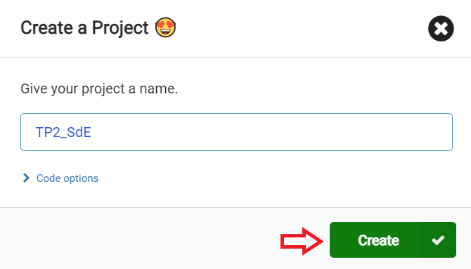
Task: Click the blue chevron beside Code options
Action: (27, 178)
